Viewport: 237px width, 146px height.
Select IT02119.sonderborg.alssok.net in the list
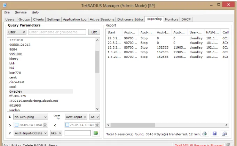tap(34, 101)
